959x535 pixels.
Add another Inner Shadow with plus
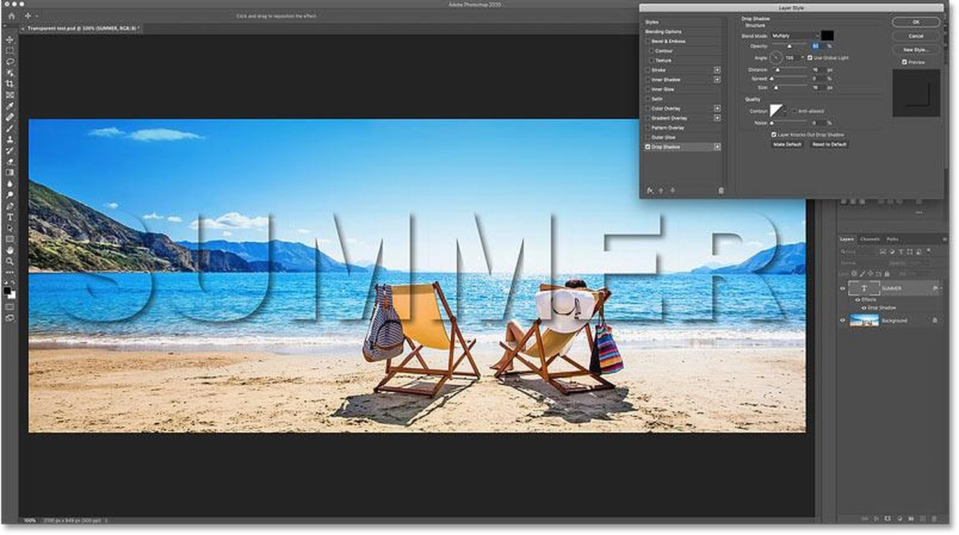point(717,79)
